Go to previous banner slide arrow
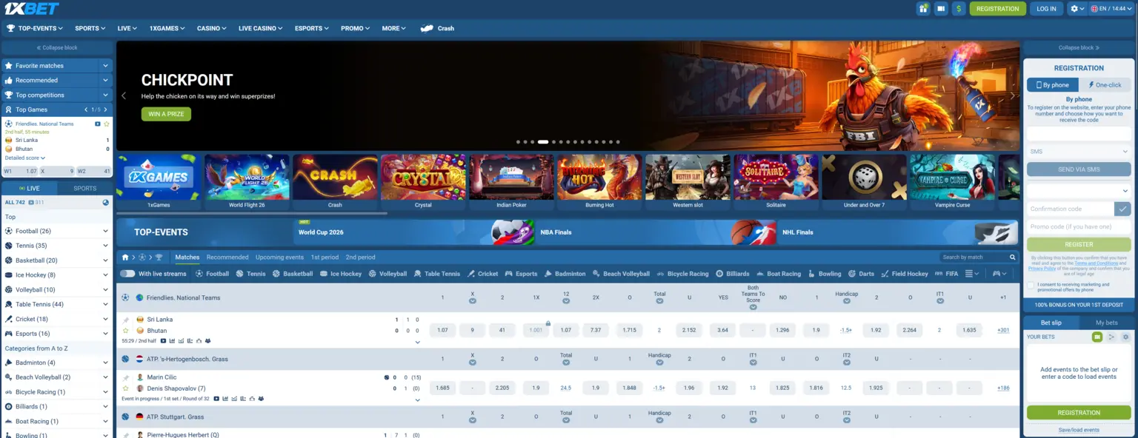This screenshot has width=1138, height=438. click(x=124, y=95)
